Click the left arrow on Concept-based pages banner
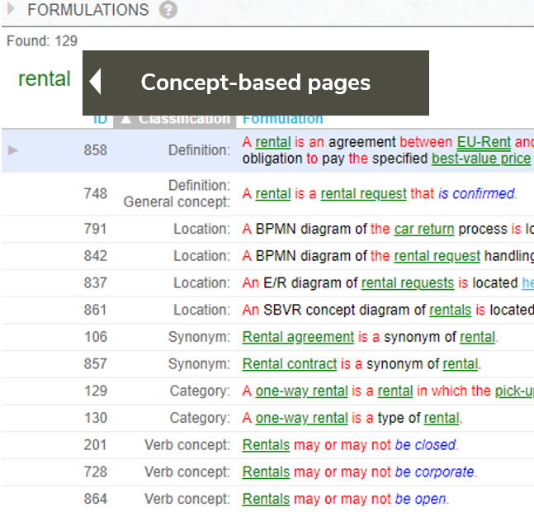 point(96,82)
